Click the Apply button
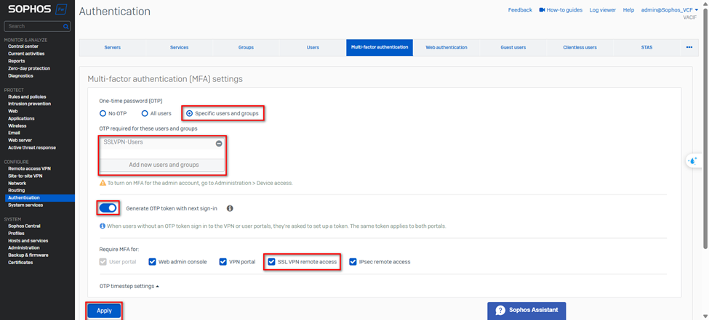This screenshot has width=709, height=320. click(x=104, y=311)
